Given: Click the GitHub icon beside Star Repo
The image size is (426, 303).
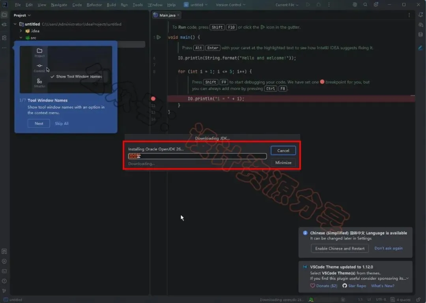Looking at the screenshot, I should pyautogui.click(x=344, y=286).
